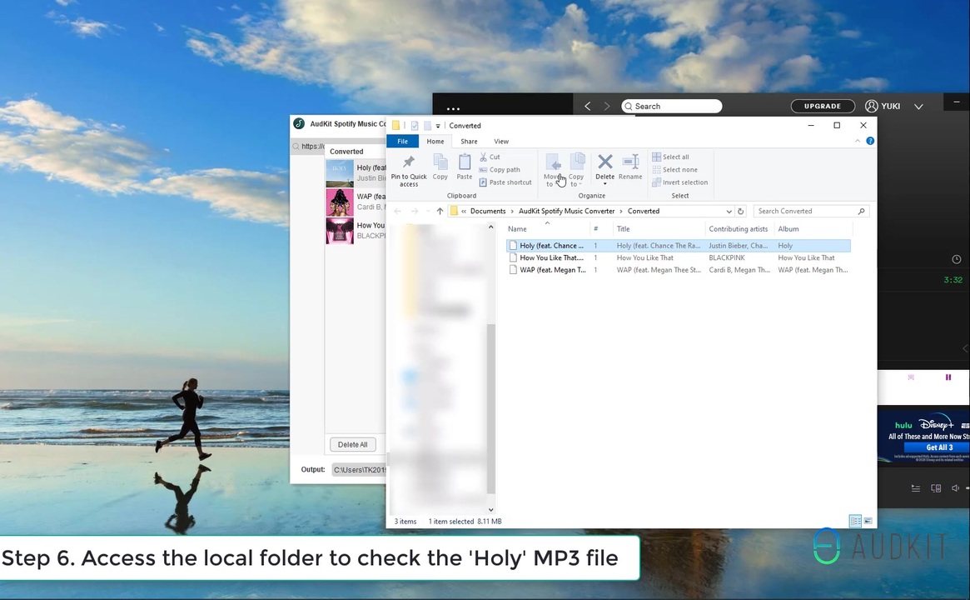Click the Copy ribbon icon

point(440,162)
